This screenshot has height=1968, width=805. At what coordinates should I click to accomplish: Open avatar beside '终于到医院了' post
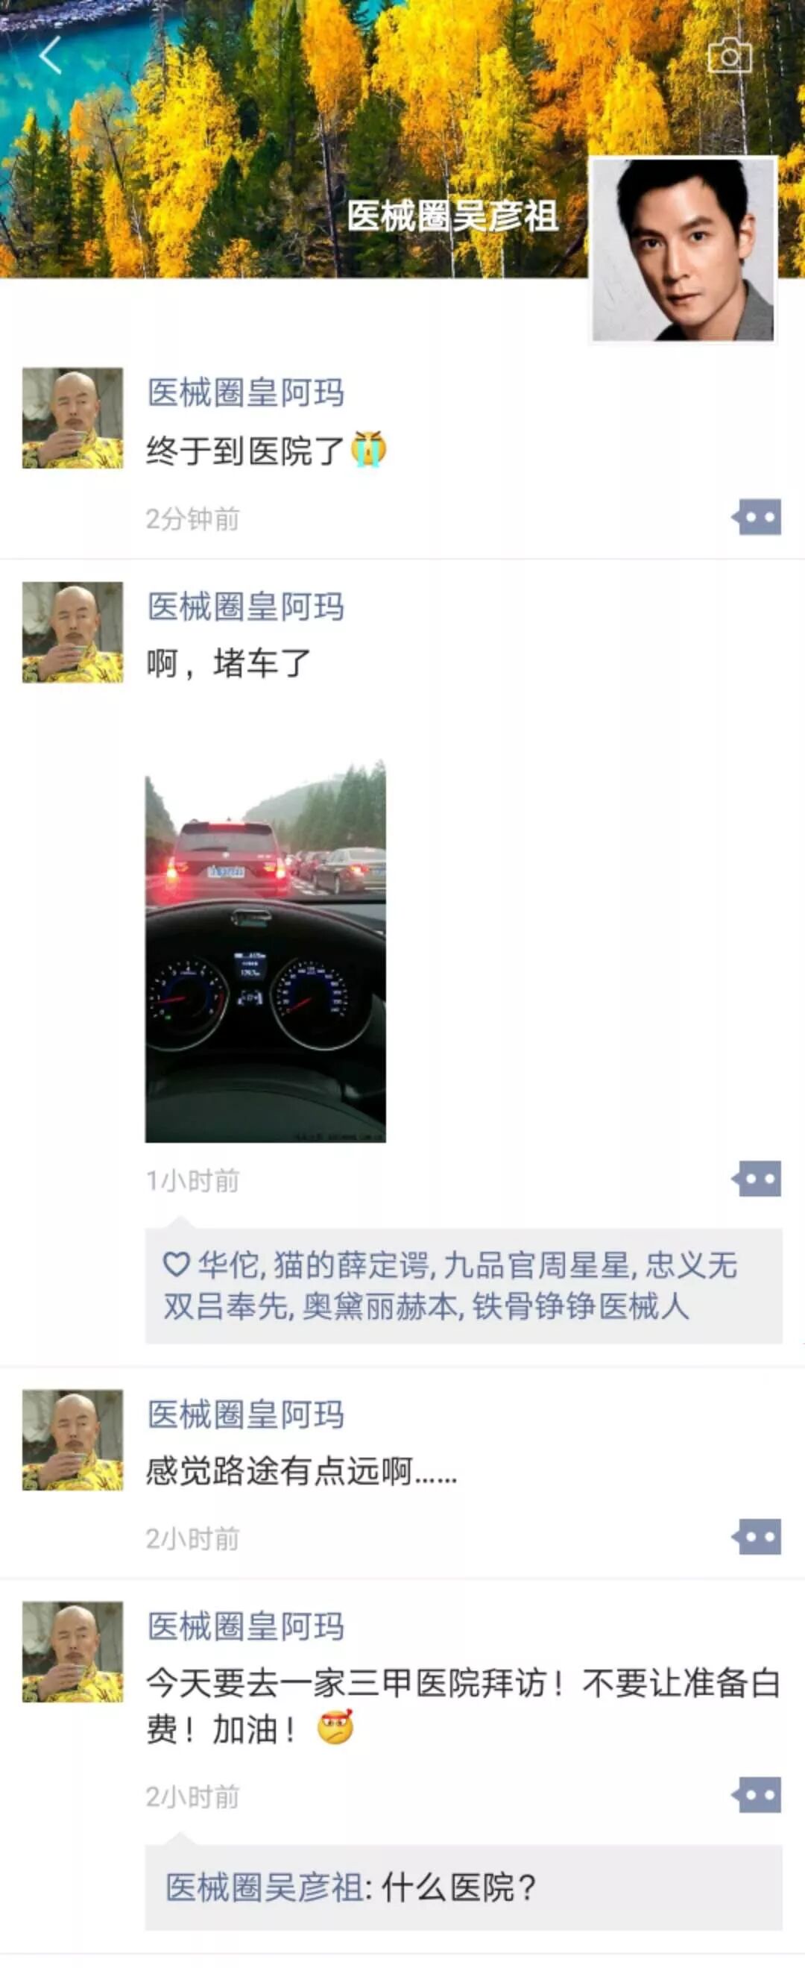[72, 418]
